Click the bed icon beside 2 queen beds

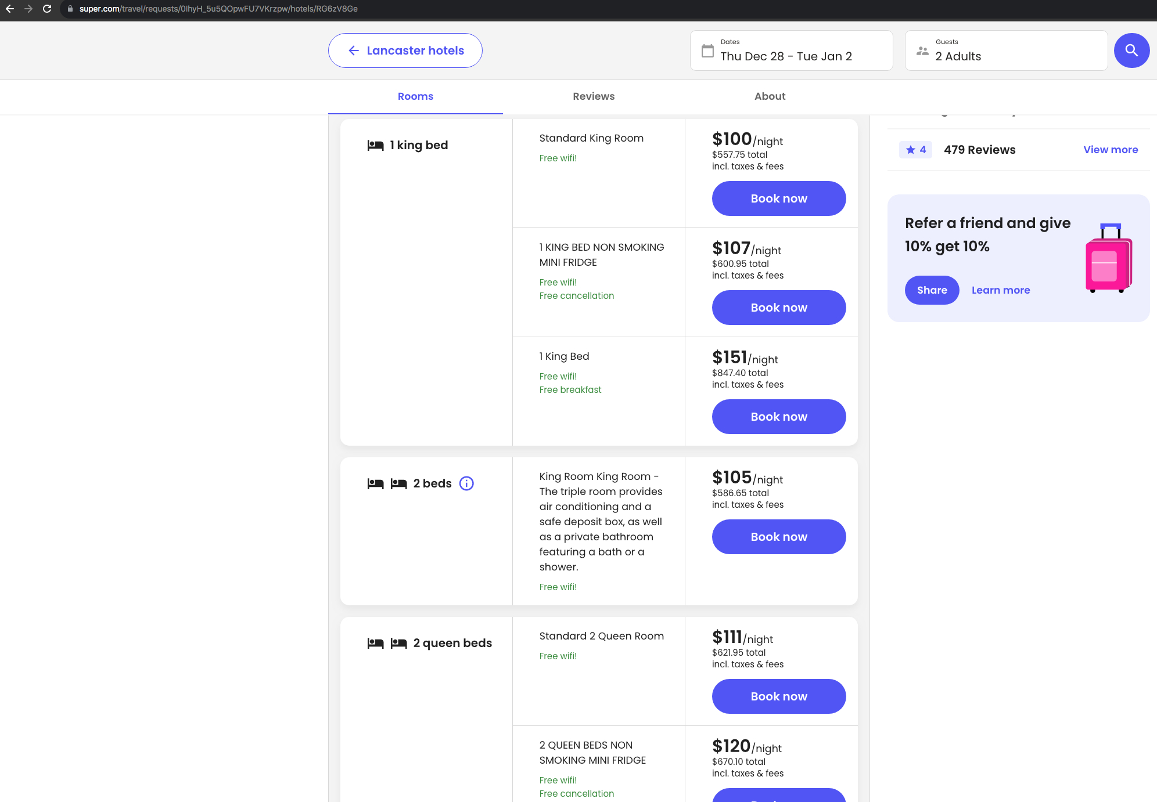pyautogui.click(x=376, y=642)
